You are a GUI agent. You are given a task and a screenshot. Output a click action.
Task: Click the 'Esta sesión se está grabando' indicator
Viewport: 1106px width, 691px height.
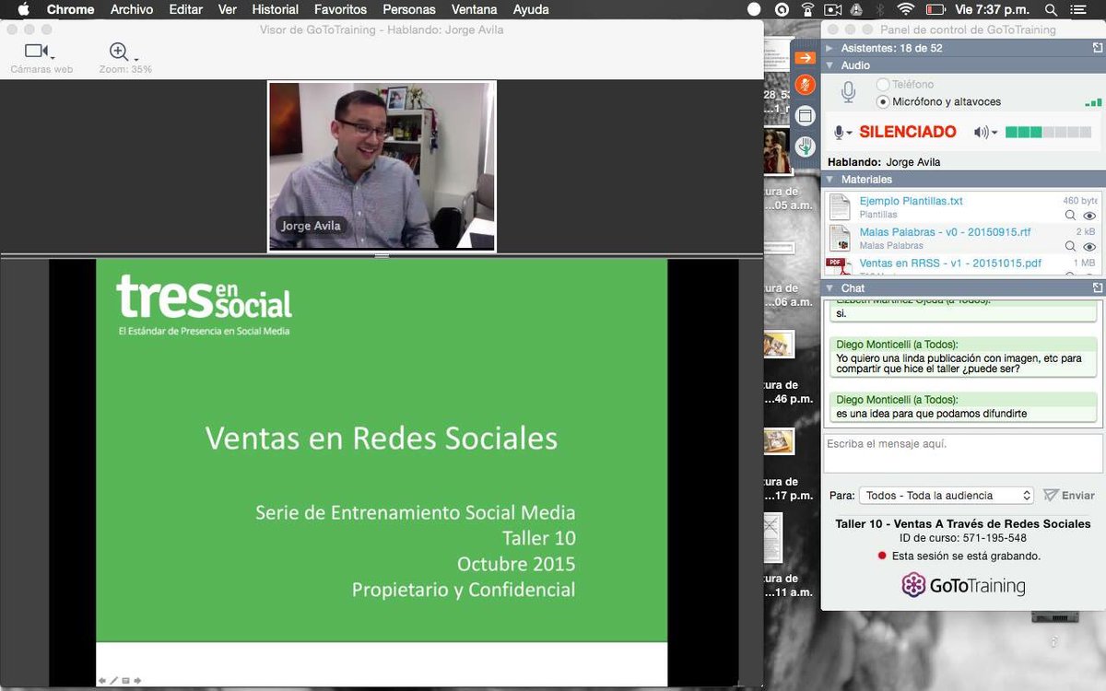pyautogui.click(x=959, y=556)
